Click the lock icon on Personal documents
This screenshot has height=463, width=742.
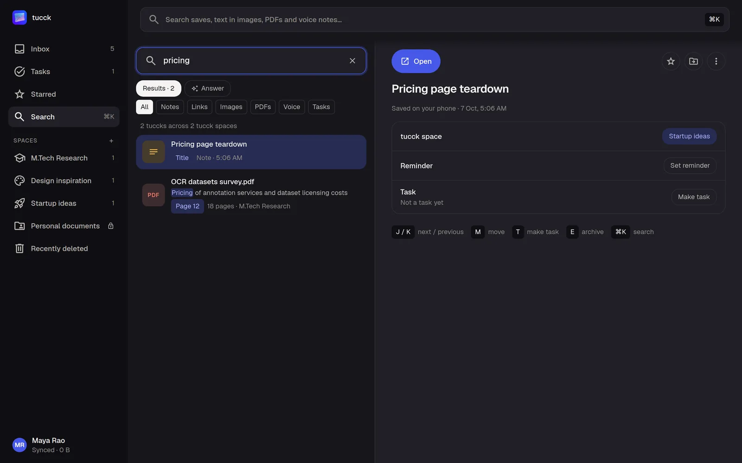(x=111, y=226)
